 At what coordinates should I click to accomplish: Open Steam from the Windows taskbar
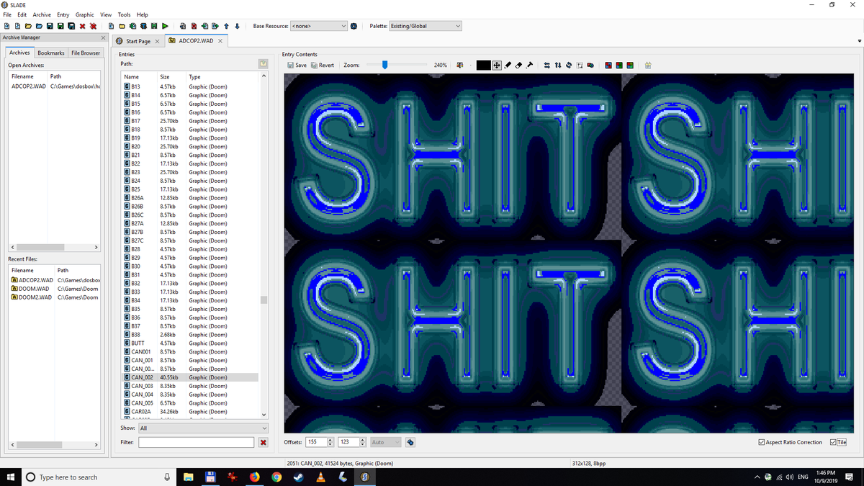coord(299,477)
